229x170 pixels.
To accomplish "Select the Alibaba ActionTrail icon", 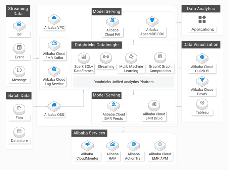I will pos(134,146).
